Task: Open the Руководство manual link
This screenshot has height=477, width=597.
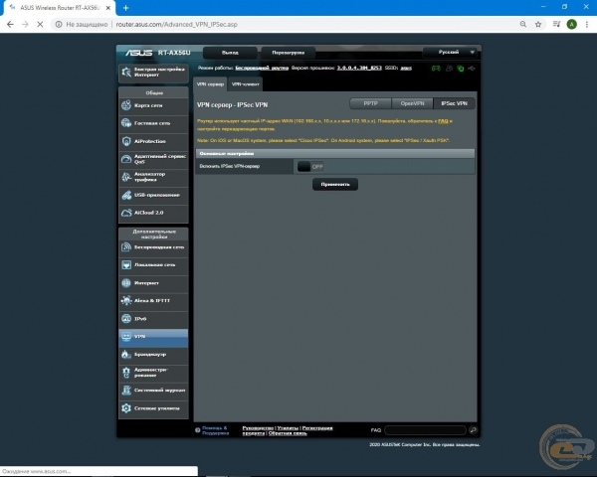Action: [x=258, y=428]
